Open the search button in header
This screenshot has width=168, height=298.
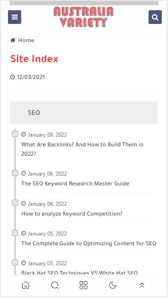155,17
